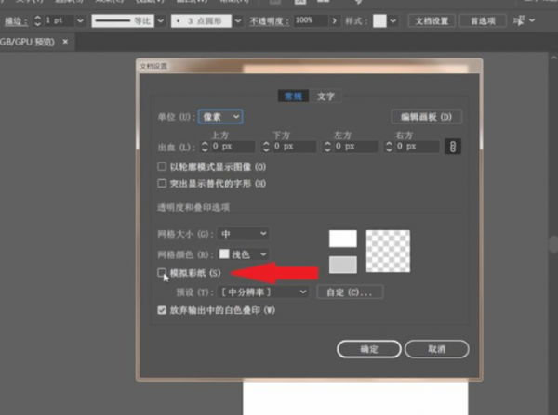Screen dimensions: 558x415
Task: Click the white grid color swatch
Action: (343, 239)
